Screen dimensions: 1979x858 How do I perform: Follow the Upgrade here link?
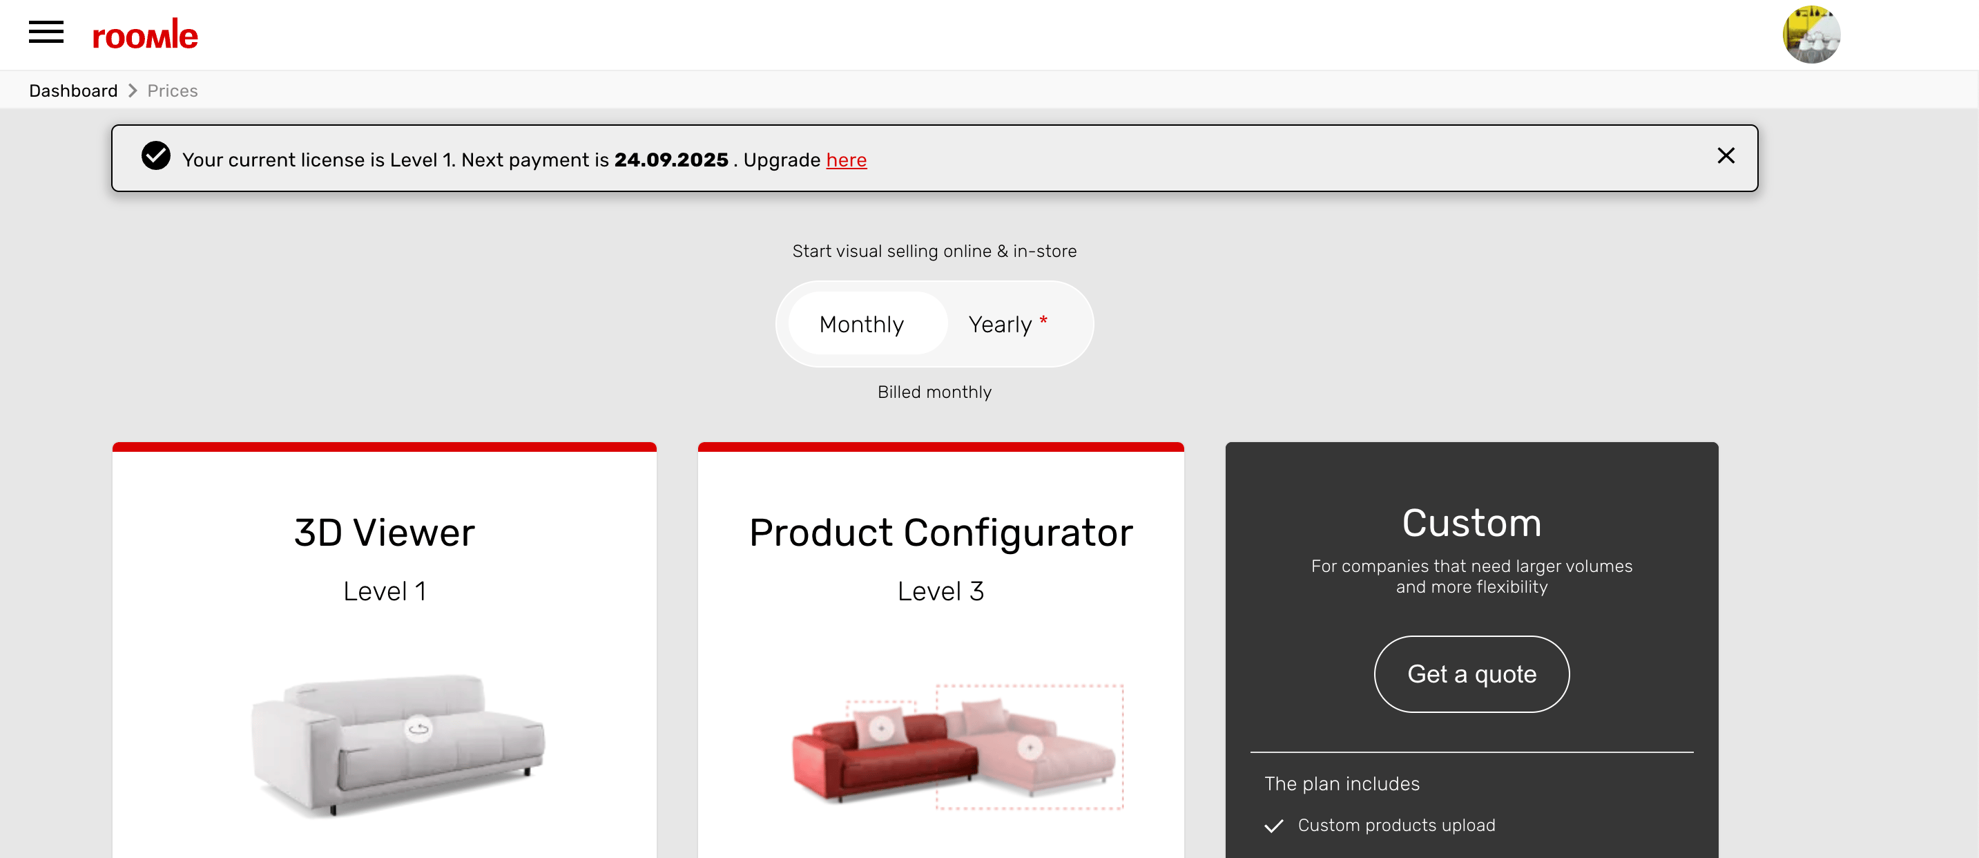(x=846, y=160)
